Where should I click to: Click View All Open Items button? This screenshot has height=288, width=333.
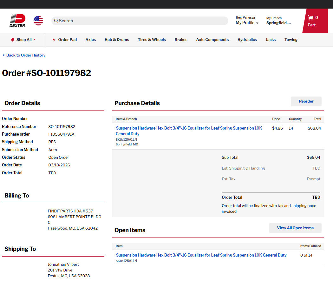coord(295,228)
